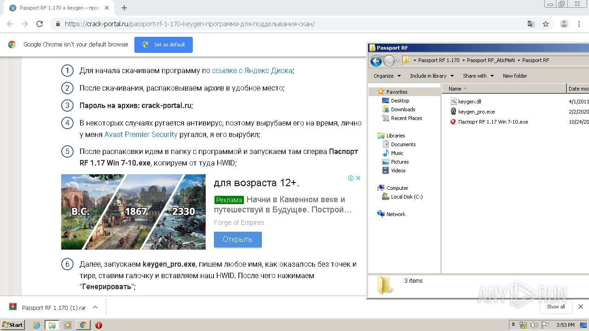Viewport: 589px width, 331px height.
Task: Go forward in Explorer window
Action: [x=389, y=61]
